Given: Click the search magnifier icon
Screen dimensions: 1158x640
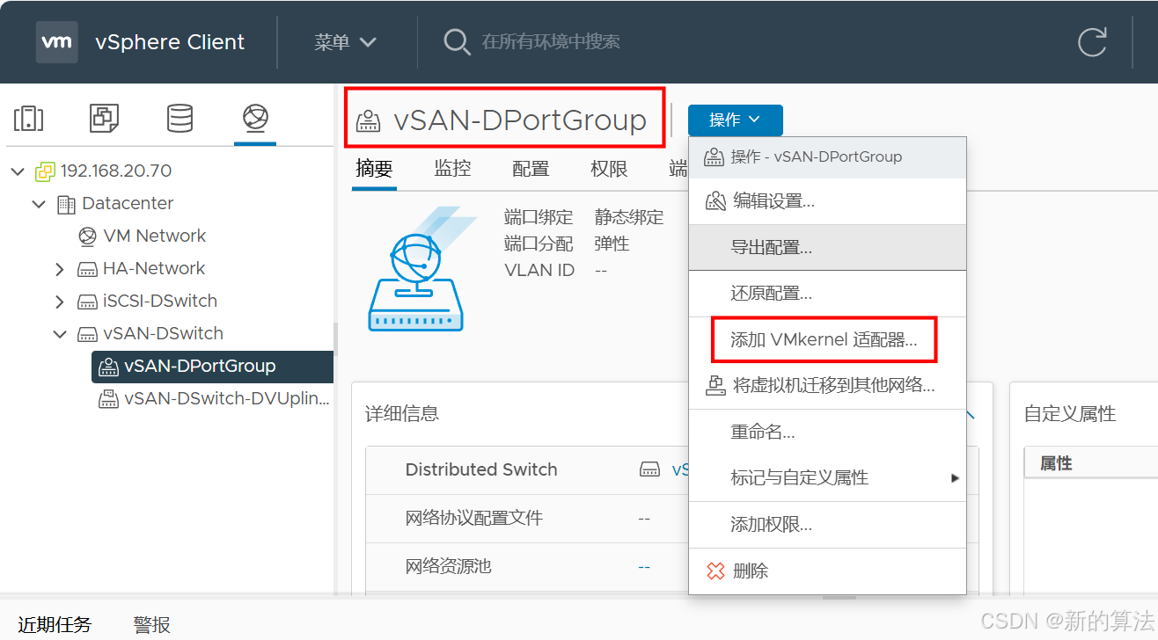Looking at the screenshot, I should tap(457, 42).
